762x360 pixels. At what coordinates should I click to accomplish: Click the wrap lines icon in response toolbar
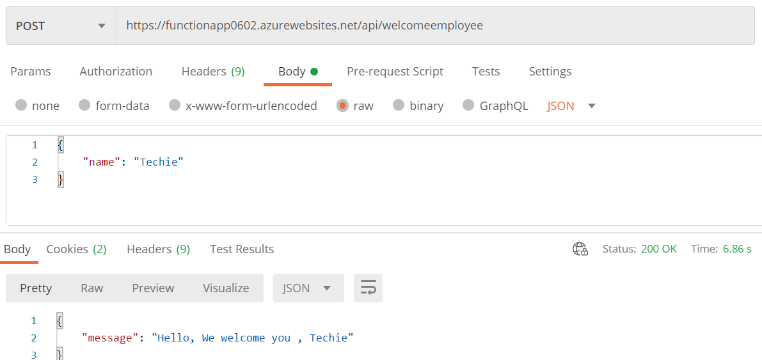point(368,288)
